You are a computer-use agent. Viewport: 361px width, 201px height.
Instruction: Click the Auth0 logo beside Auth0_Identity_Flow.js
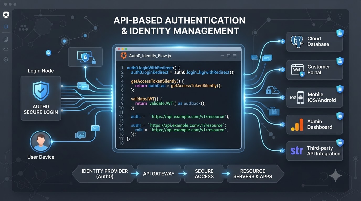point(123,55)
